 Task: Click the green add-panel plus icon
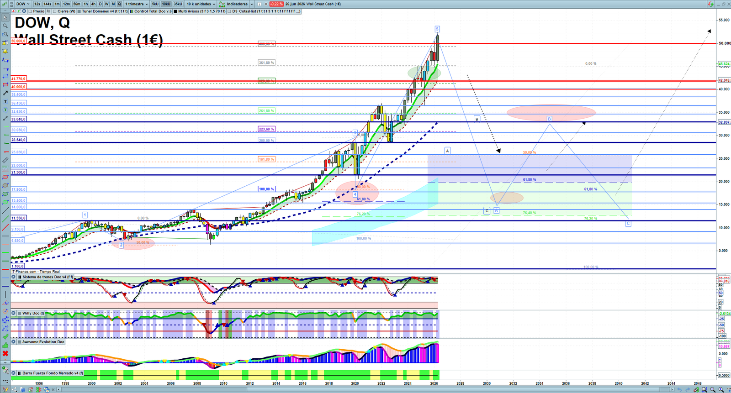(19, 11)
